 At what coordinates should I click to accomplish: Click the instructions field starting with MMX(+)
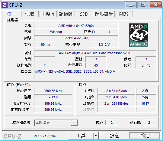point(95,74)
